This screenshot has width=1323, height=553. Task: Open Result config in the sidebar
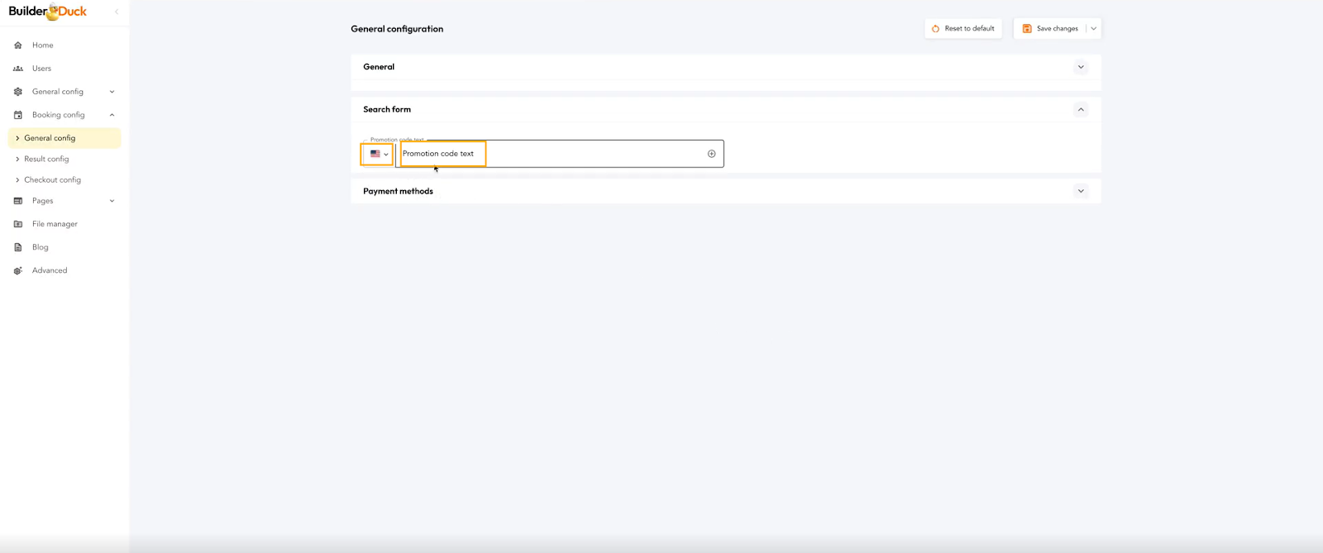[46, 159]
